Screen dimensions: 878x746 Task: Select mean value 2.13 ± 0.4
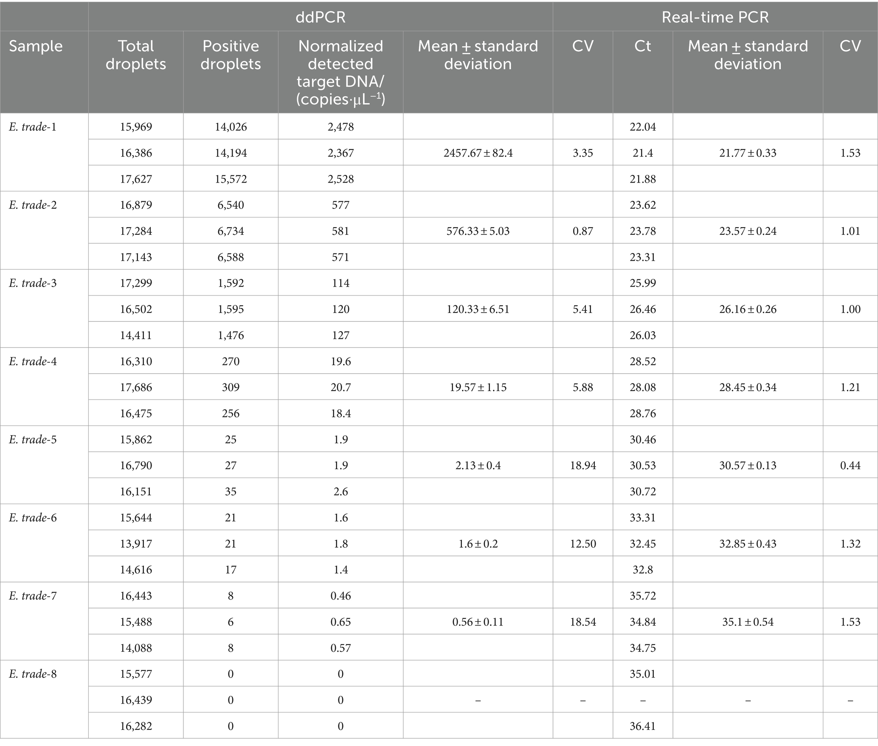pyautogui.click(x=478, y=465)
